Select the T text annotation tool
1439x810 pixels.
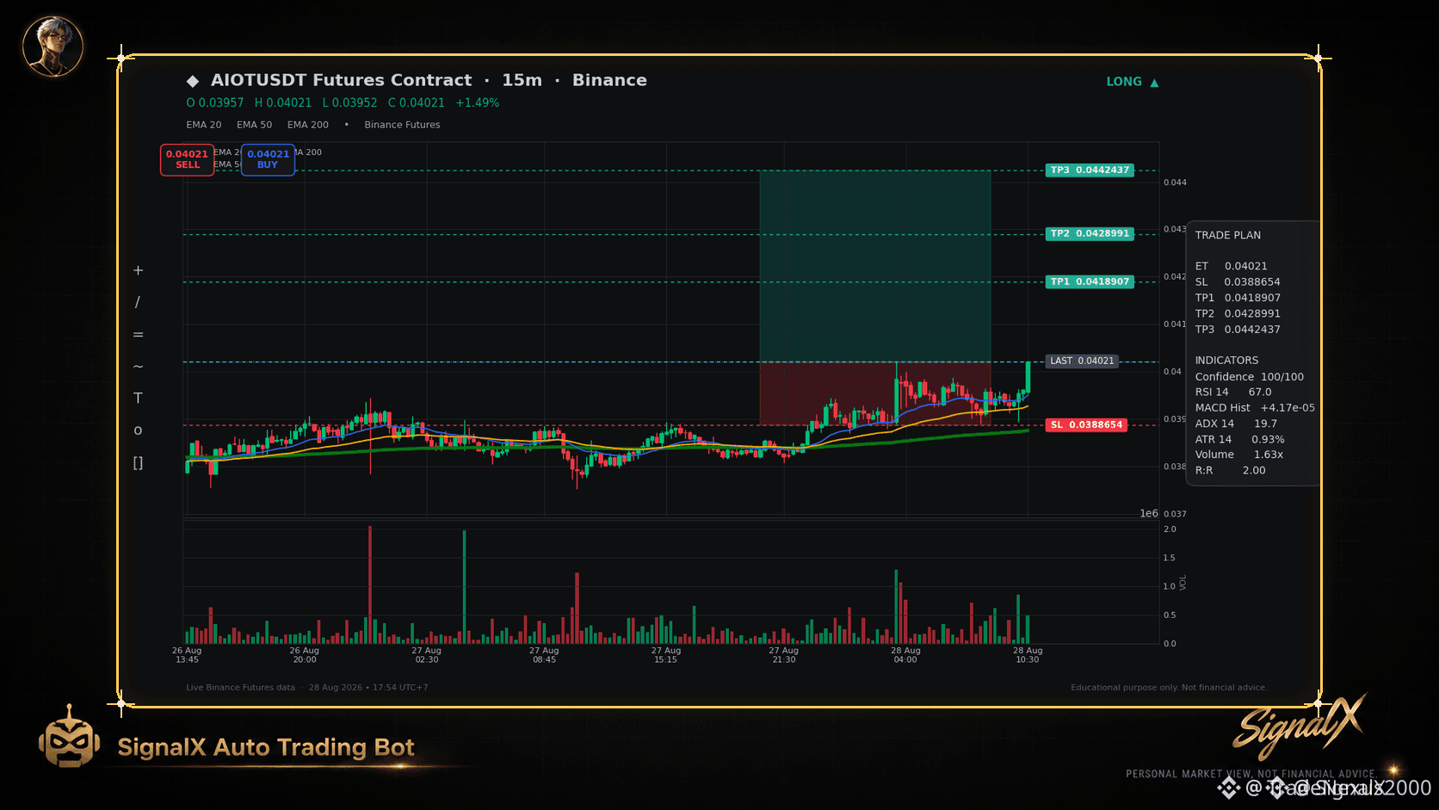tap(138, 399)
